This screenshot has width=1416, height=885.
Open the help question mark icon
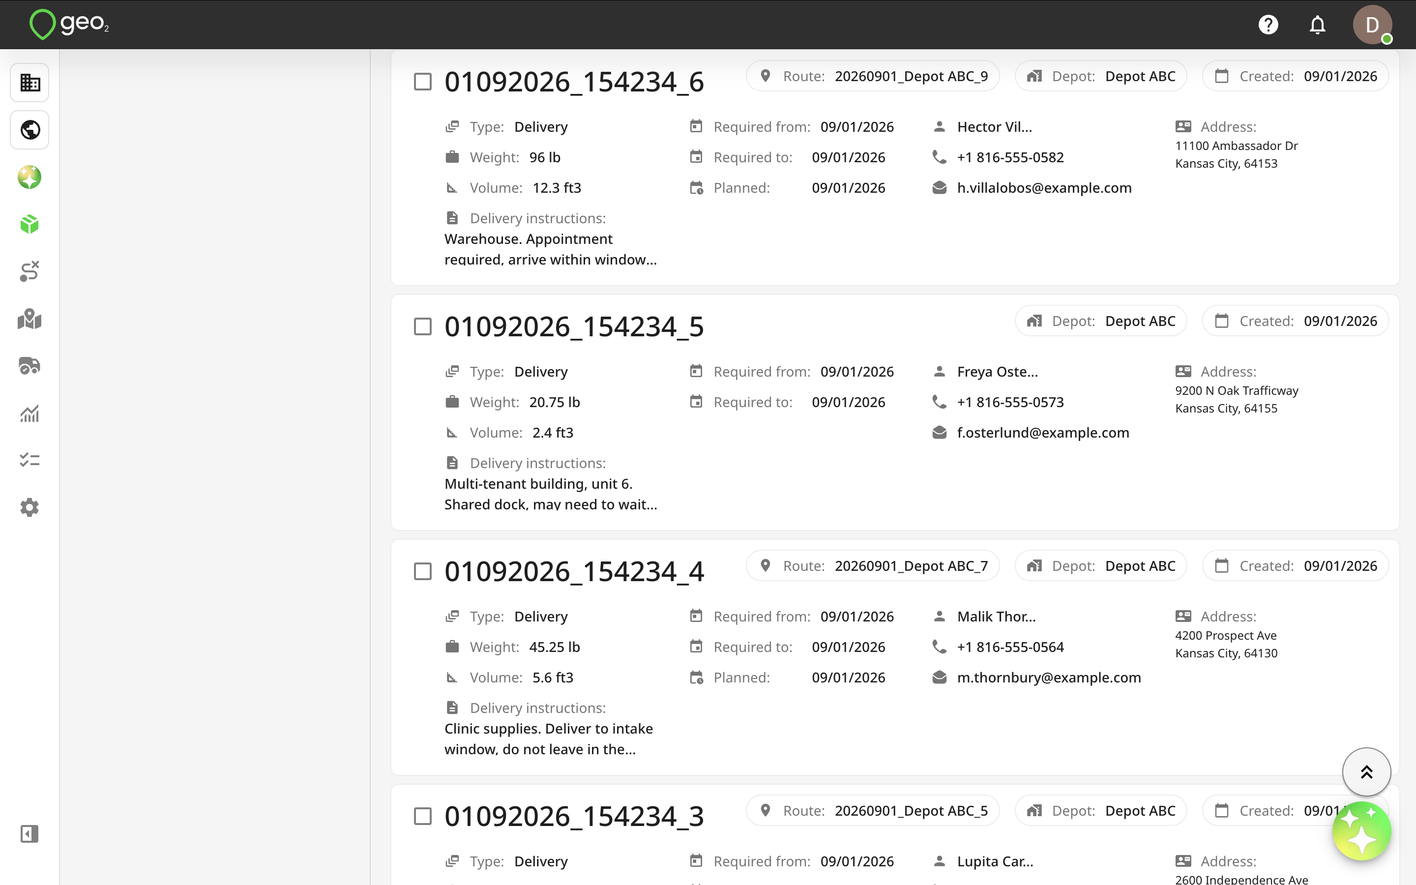pos(1268,25)
